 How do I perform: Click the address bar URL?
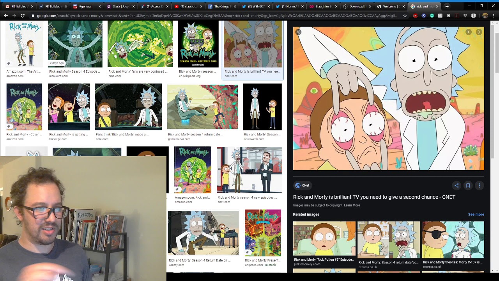[x=214, y=16]
